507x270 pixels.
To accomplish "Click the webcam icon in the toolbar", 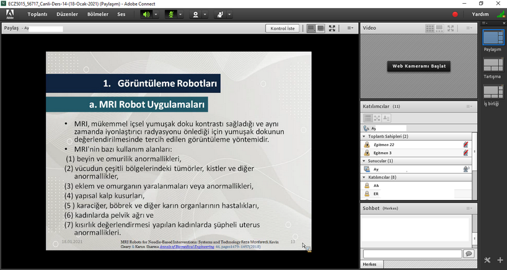I will pyautogui.click(x=196, y=14).
